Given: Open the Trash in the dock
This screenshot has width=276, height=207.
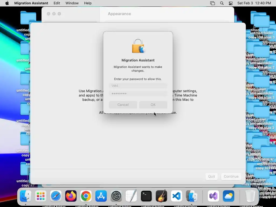Looking at the screenshot, I should [x=250, y=196].
